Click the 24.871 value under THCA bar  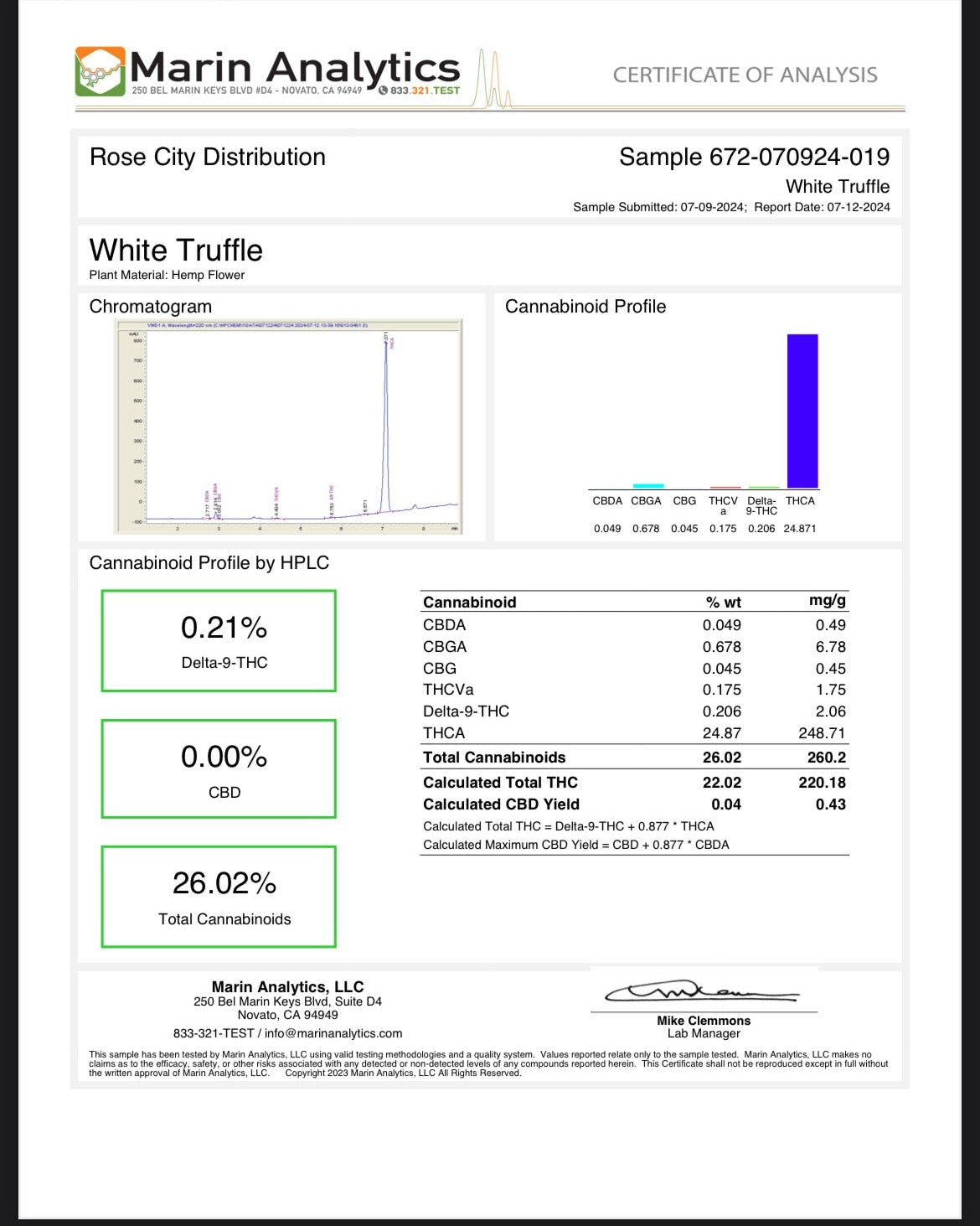point(800,529)
